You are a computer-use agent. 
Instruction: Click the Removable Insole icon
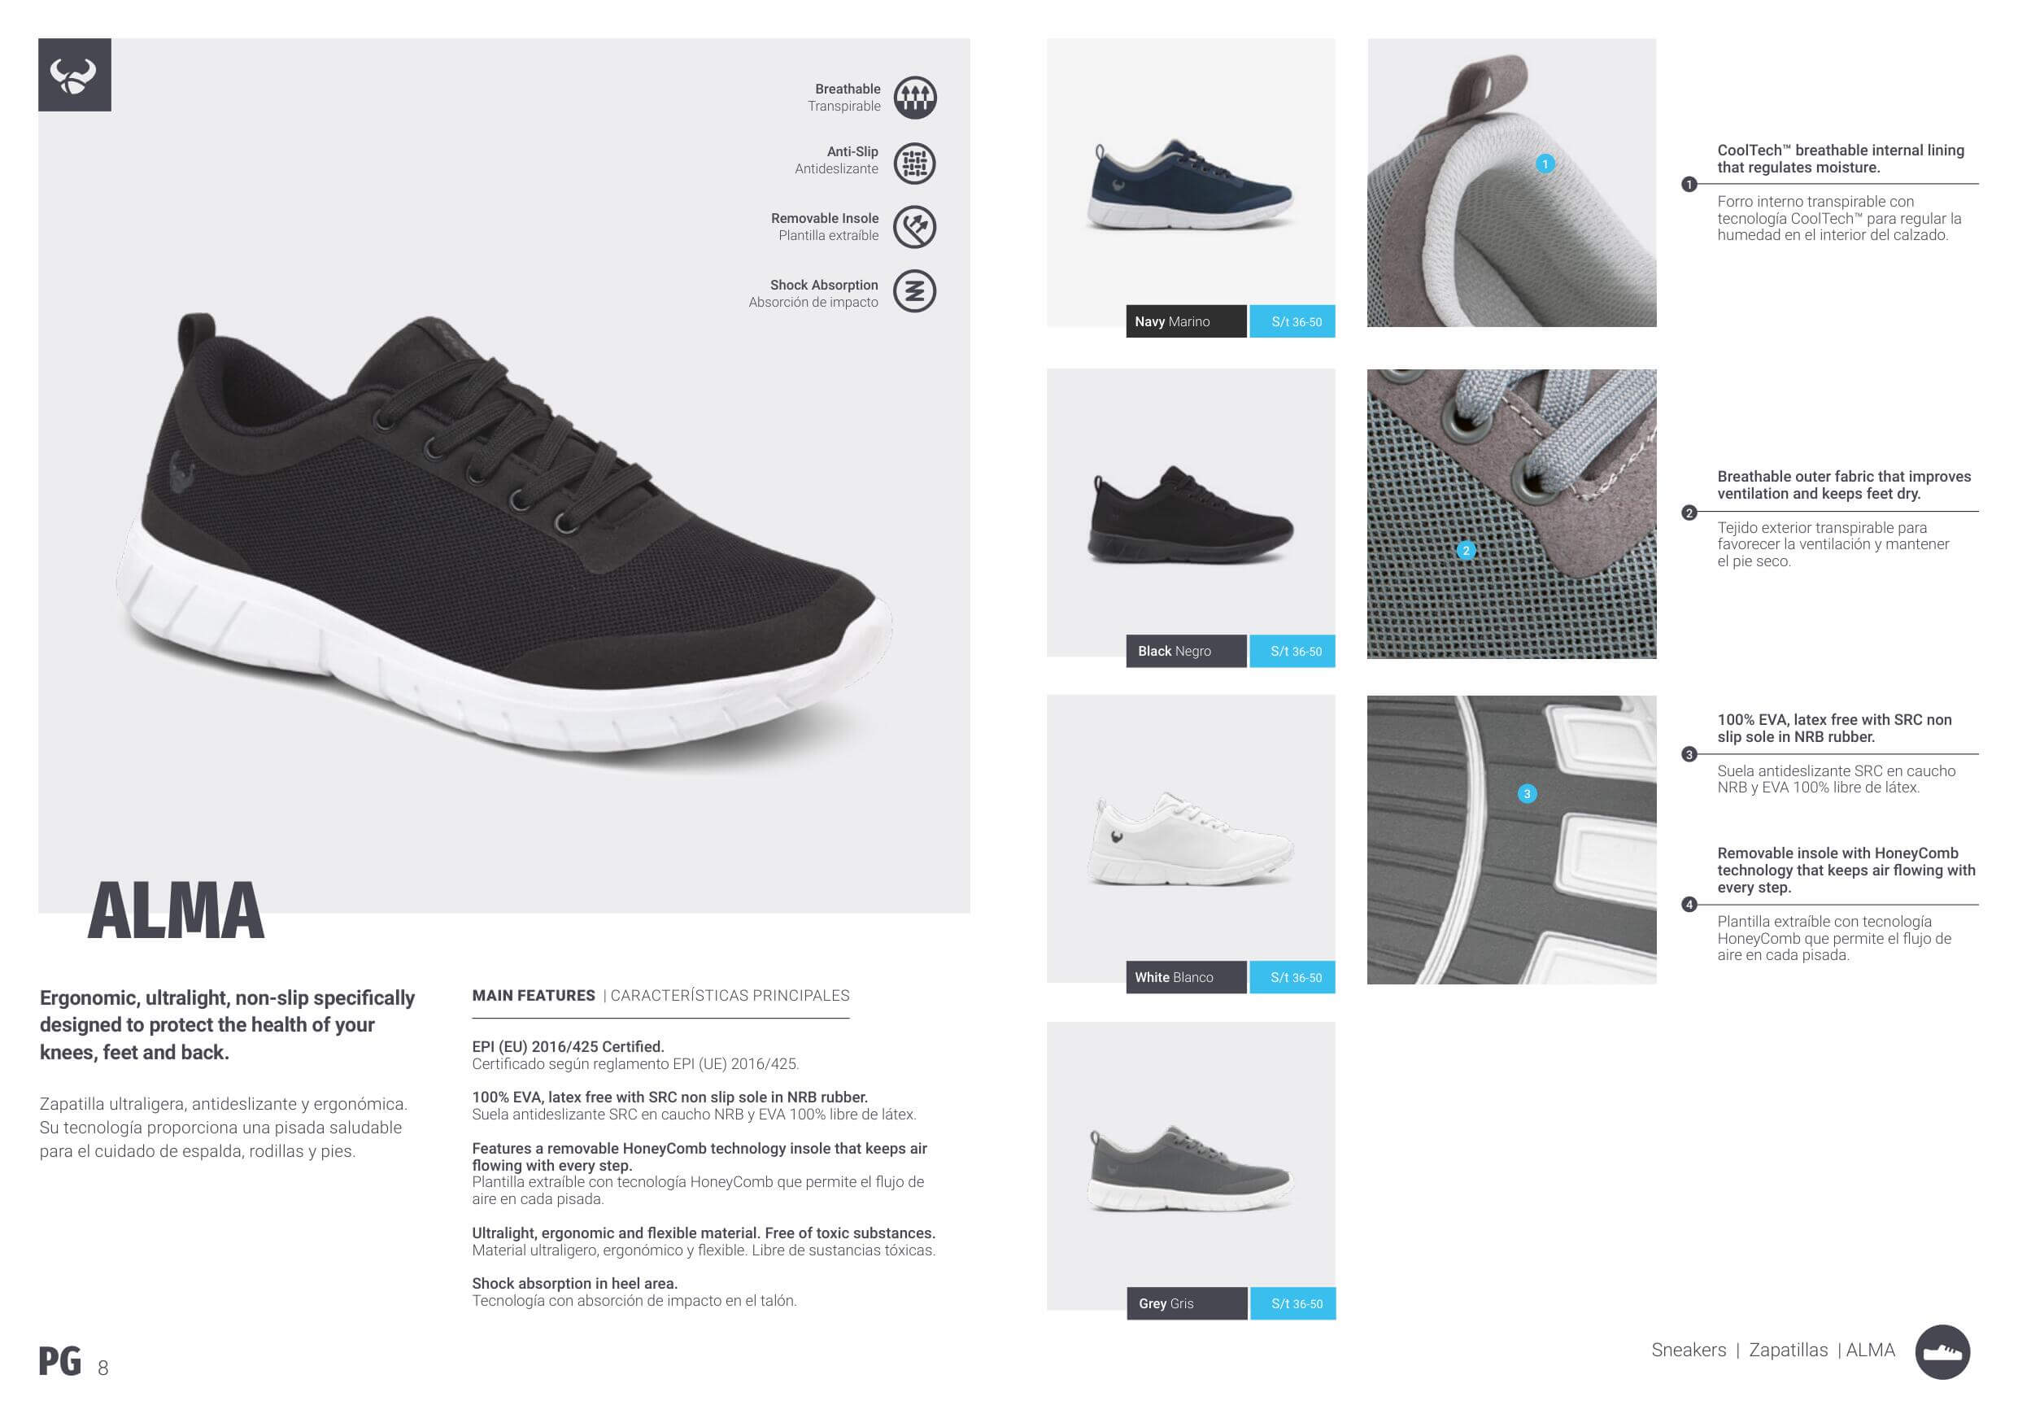(915, 227)
